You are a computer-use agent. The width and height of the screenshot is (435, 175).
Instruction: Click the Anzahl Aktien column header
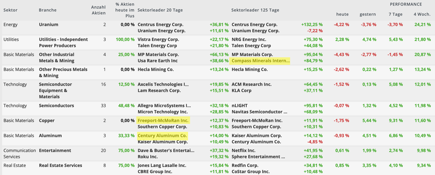click(98, 10)
